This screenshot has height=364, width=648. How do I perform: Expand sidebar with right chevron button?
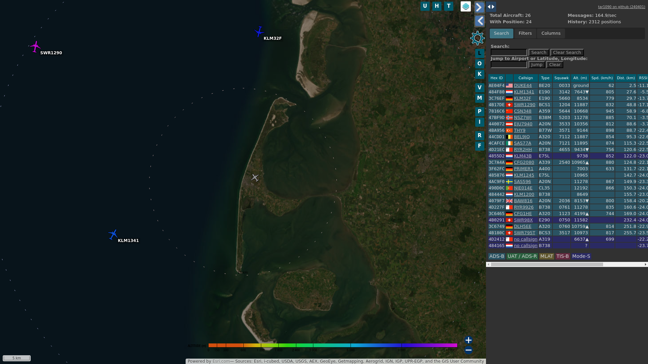click(x=479, y=7)
